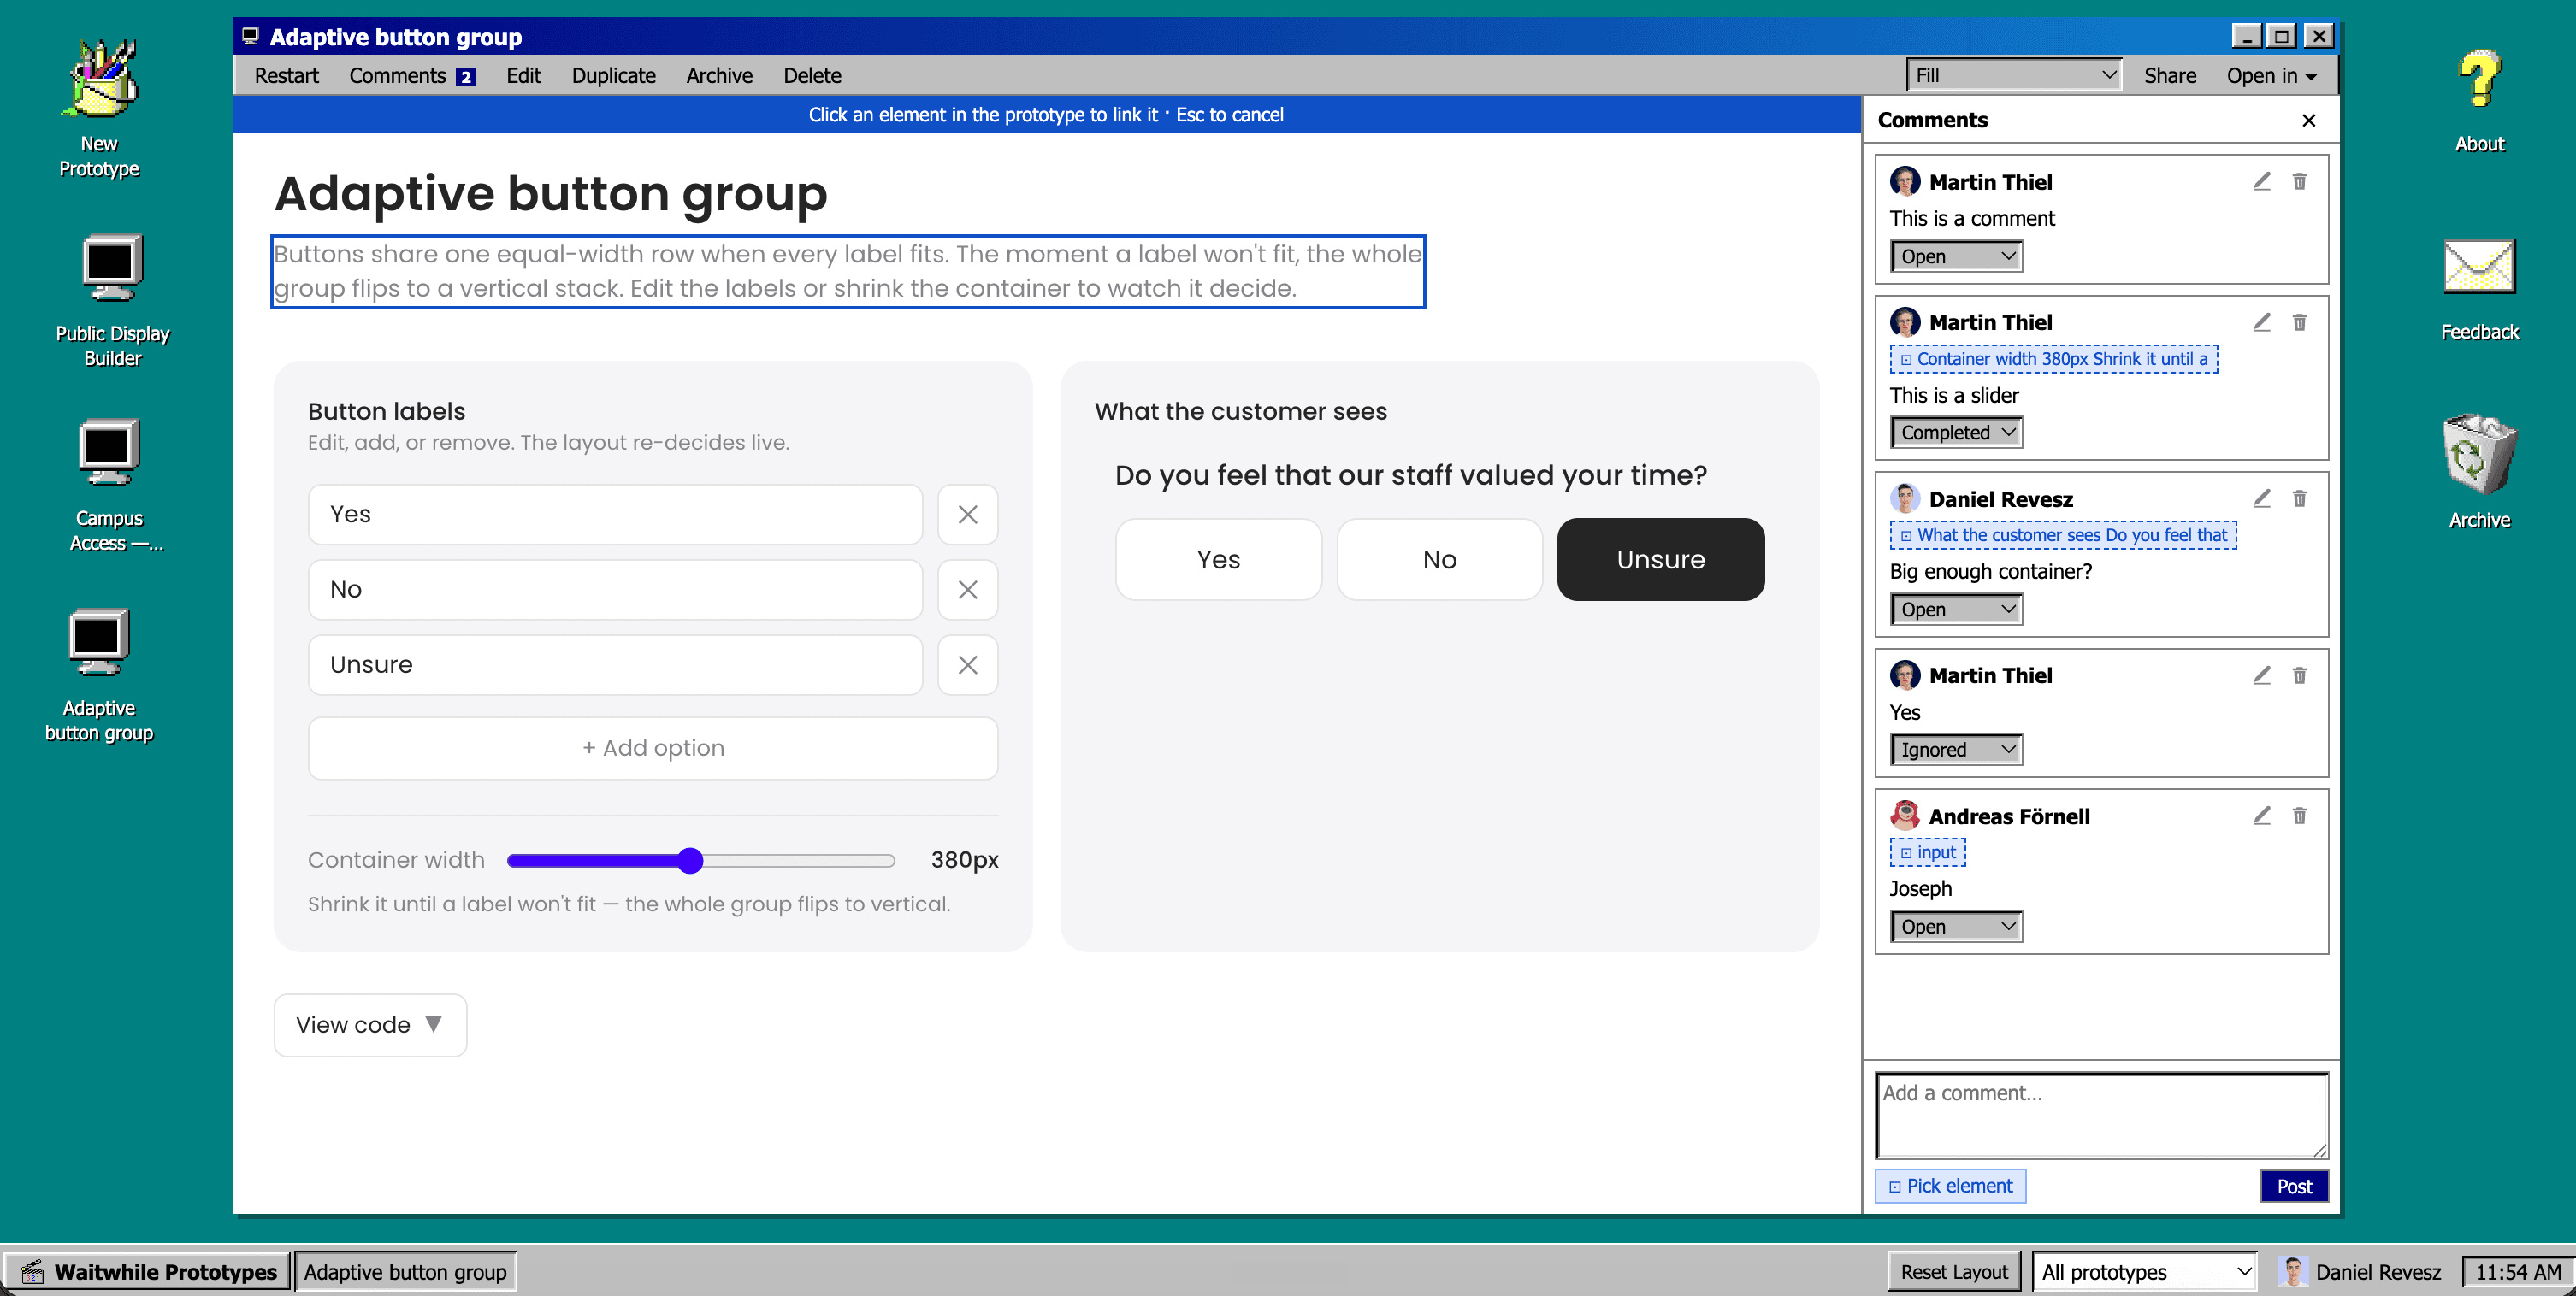Click the highlighted description paragraph

tap(847, 272)
